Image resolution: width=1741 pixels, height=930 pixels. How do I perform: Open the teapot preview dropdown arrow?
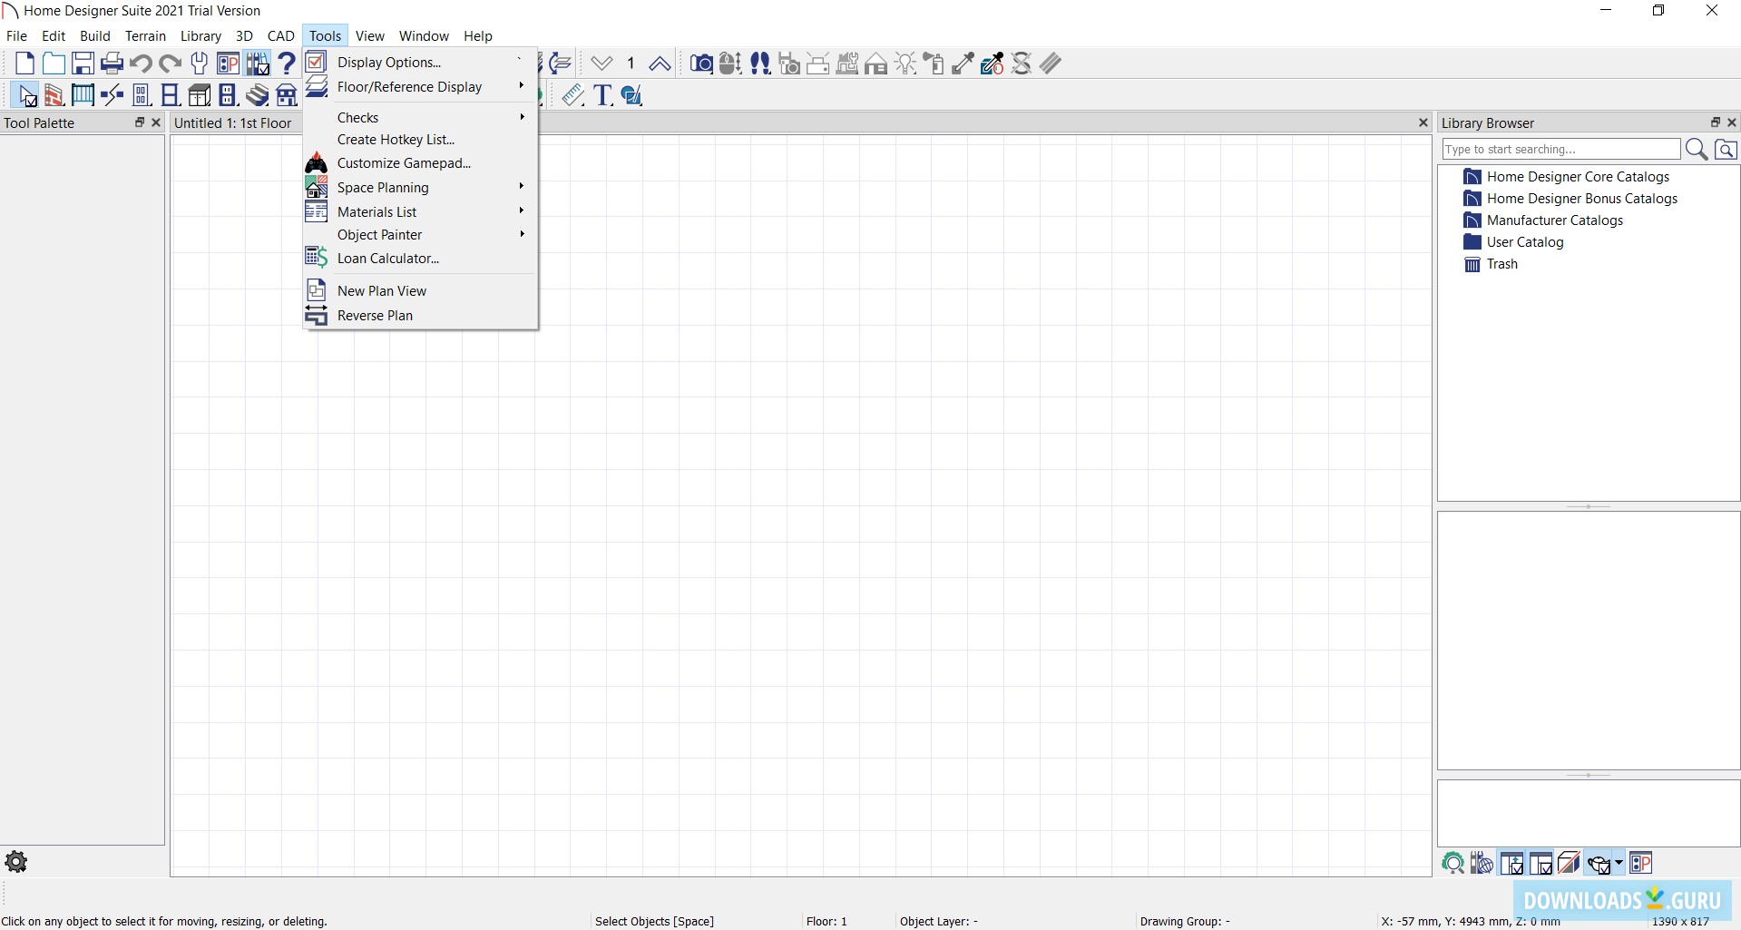[1619, 864]
